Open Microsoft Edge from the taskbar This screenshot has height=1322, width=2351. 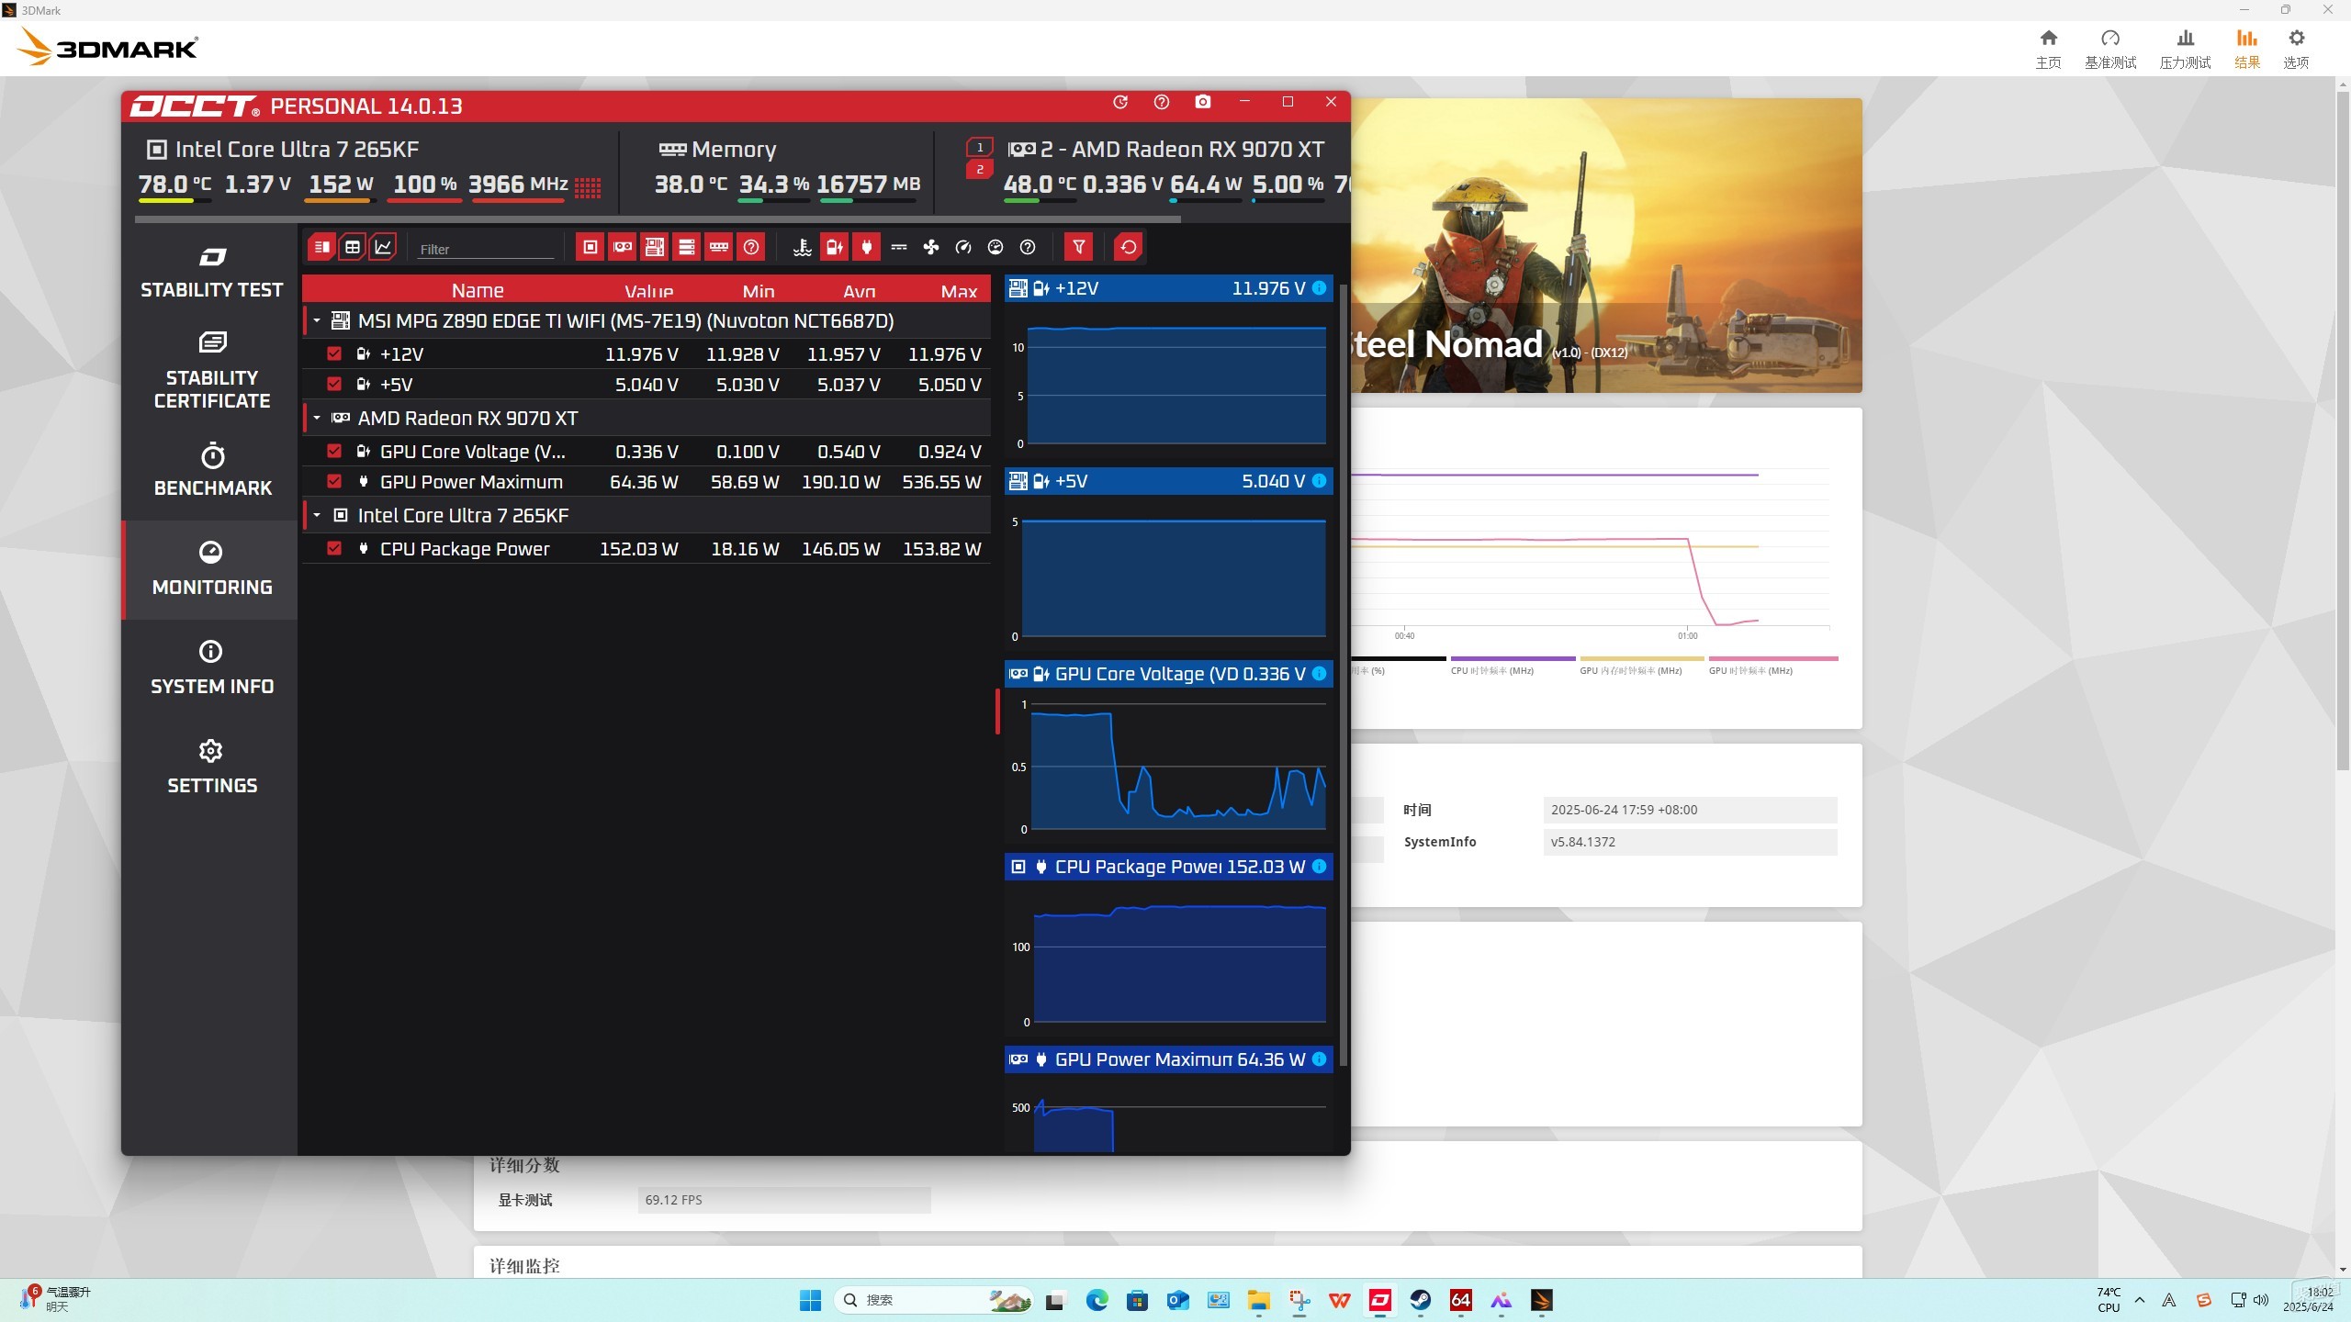pos(1097,1300)
